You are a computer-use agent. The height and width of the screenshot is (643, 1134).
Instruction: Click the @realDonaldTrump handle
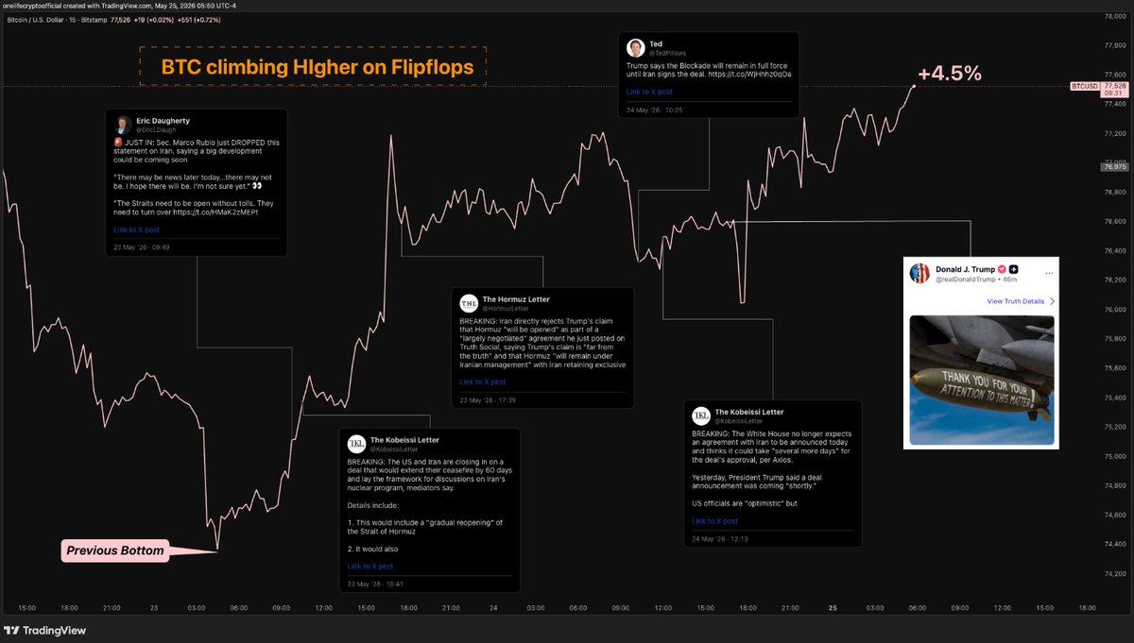(964, 280)
